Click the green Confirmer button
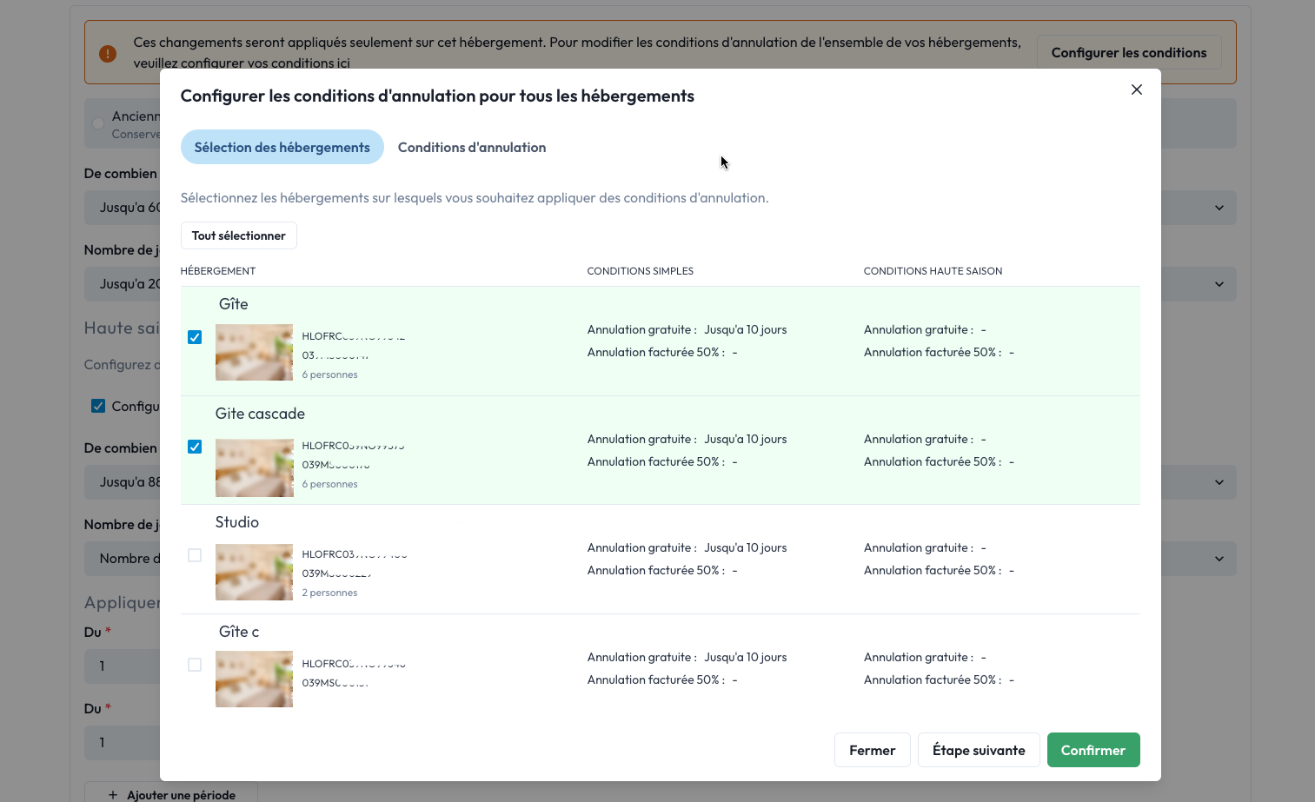1315x802 pixels. pos(1093,750)
